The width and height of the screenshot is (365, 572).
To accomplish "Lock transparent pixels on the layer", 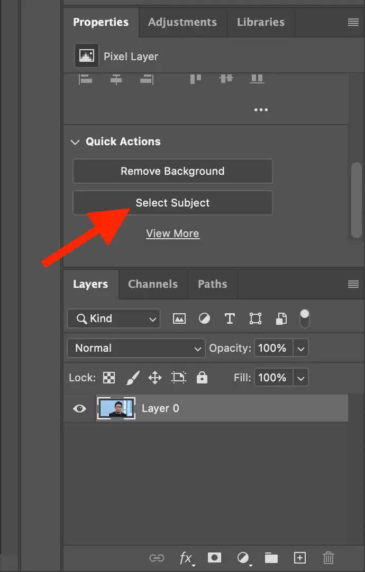I will pyautogui.click(x=108, y=378).
